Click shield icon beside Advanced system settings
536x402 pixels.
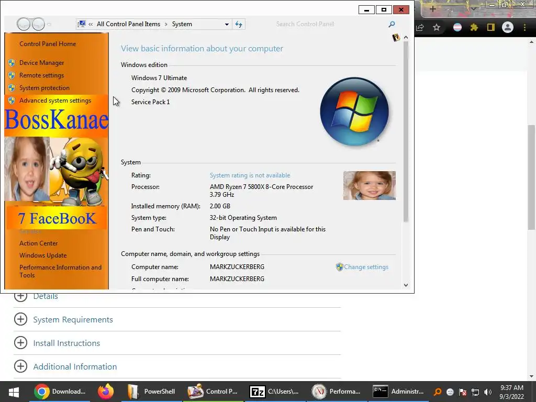tap(12, 100)
